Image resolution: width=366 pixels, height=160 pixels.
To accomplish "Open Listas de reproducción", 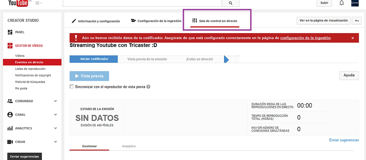I will click(x=31, y=69).
